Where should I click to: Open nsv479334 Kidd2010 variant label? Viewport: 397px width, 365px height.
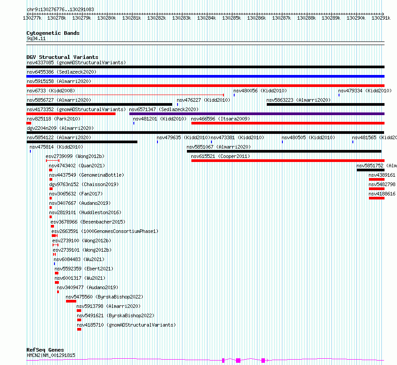[365, 91]
